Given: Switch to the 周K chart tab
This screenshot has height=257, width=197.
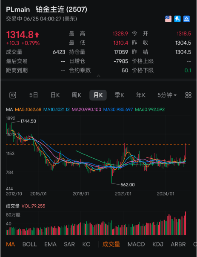Looking at the screenshot, I should [x=76, y=95].
